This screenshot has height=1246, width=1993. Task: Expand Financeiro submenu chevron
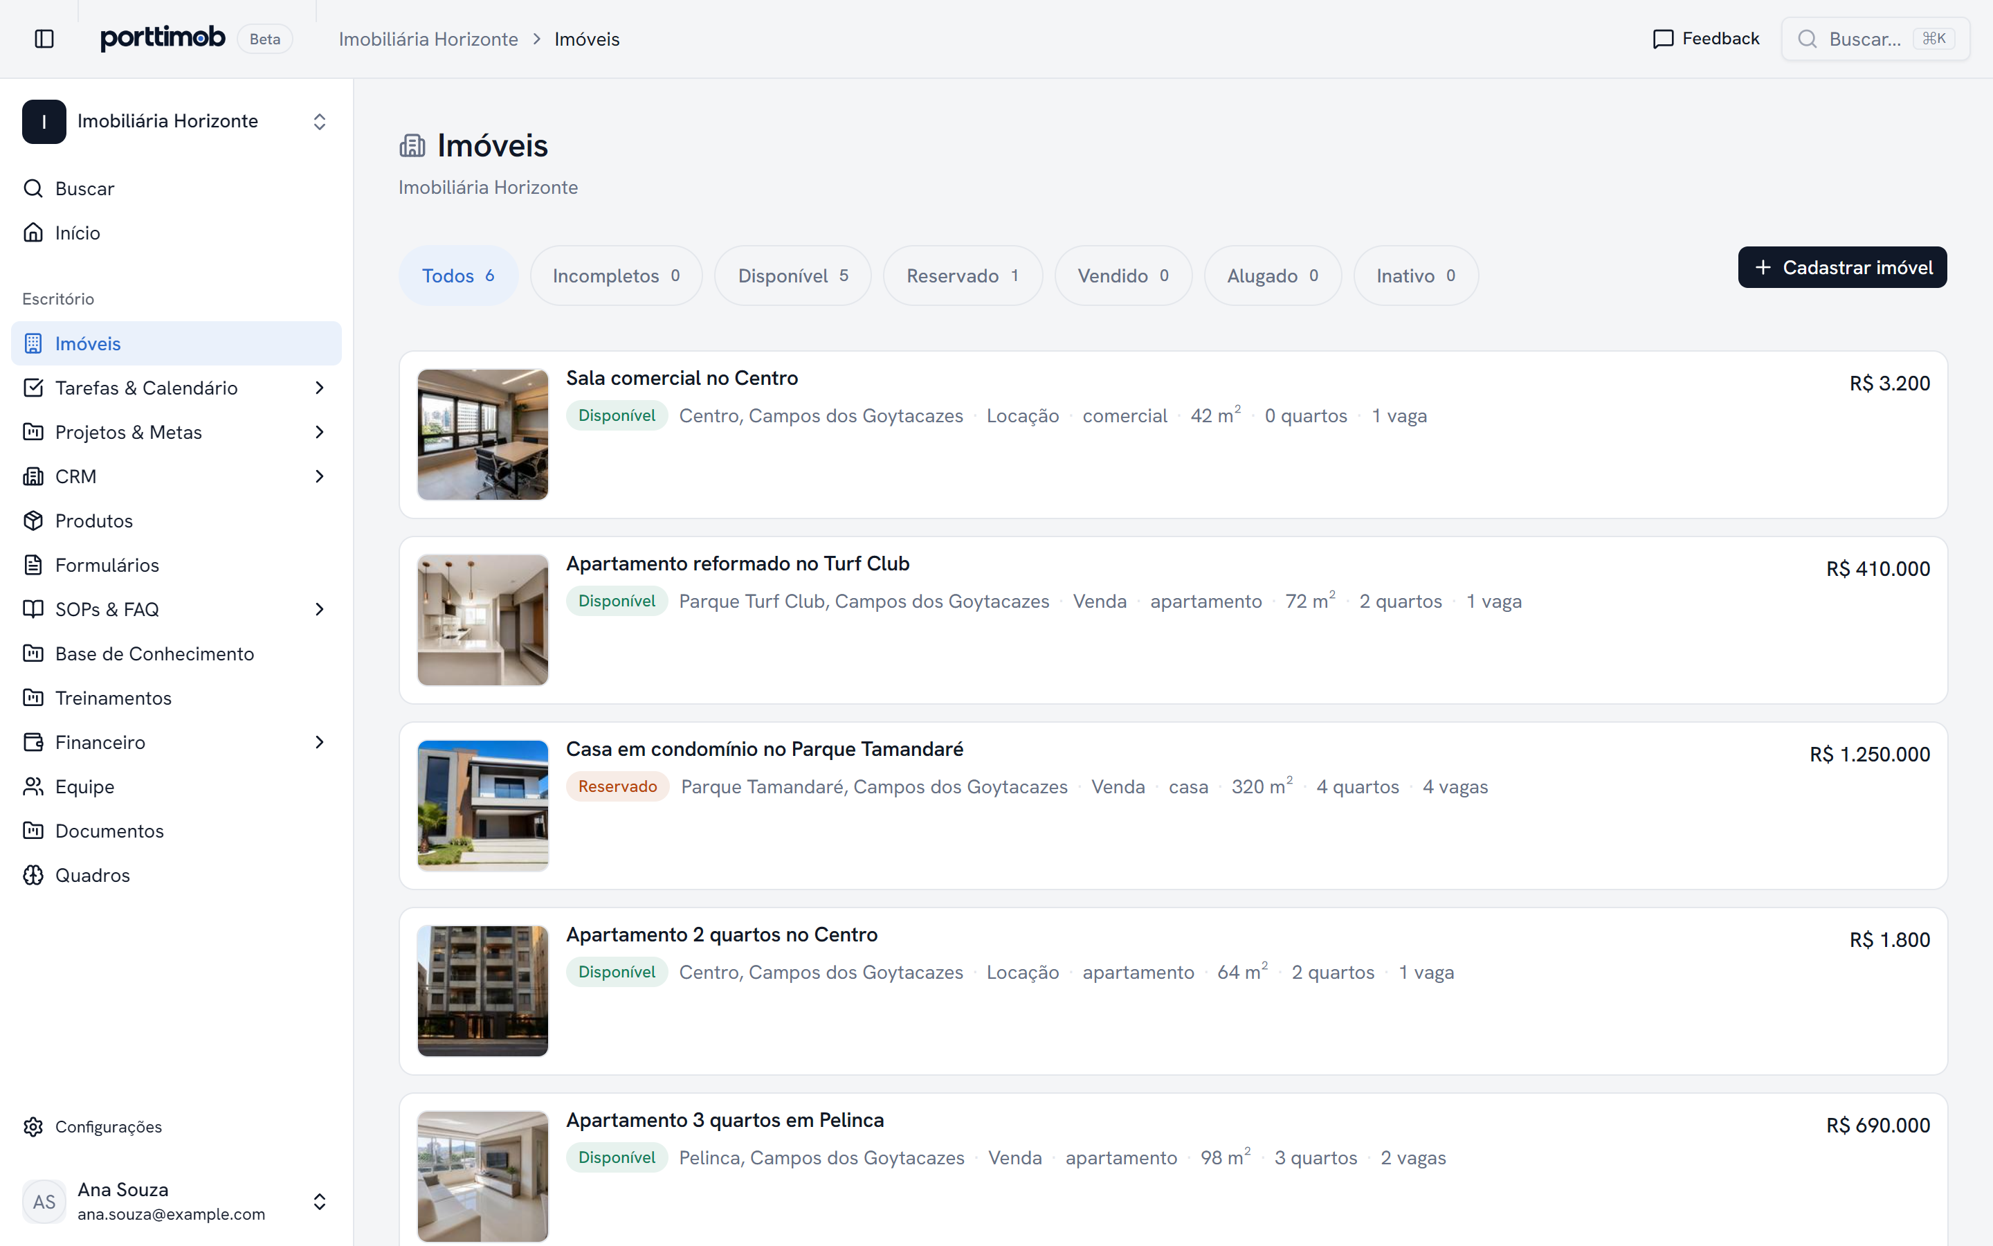tap(320, 743)
